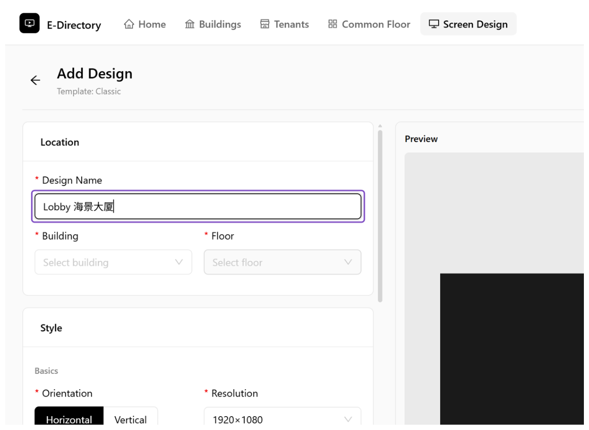Click the chevron in the Select floor box
This screenshot has width=589, height=430.
(x=348, y=262)
